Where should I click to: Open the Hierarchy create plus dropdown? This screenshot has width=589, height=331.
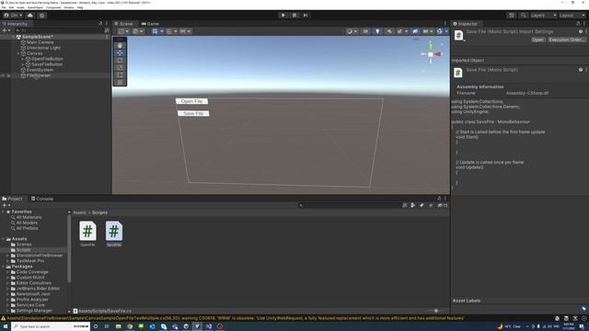point(6,30)
